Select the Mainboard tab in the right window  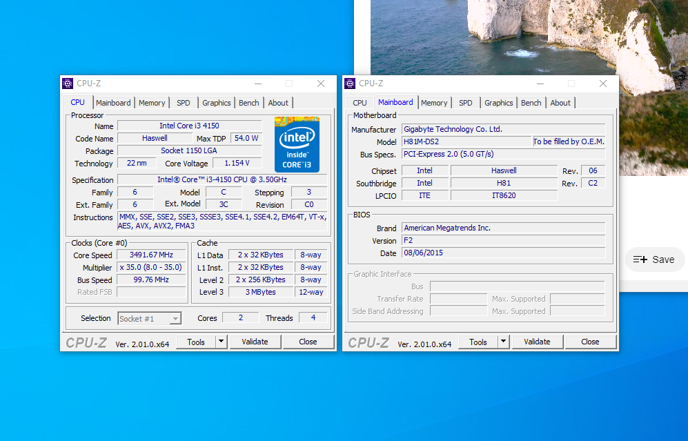(395, 102)
